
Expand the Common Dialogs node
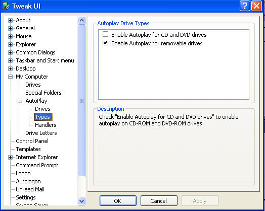(10, 53)
